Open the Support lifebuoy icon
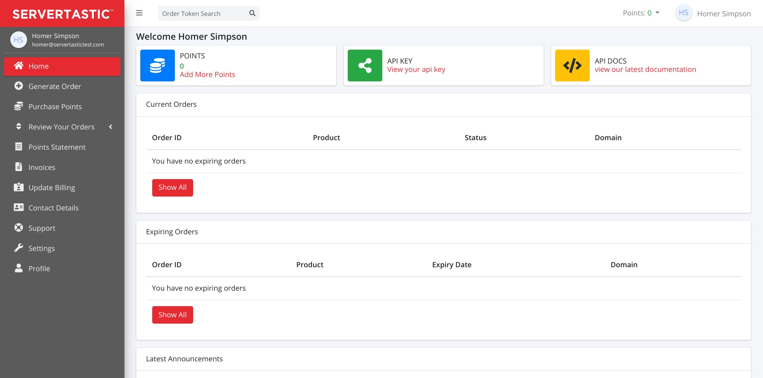Viewport: 763px width, 378px height. tap(18, 228)
